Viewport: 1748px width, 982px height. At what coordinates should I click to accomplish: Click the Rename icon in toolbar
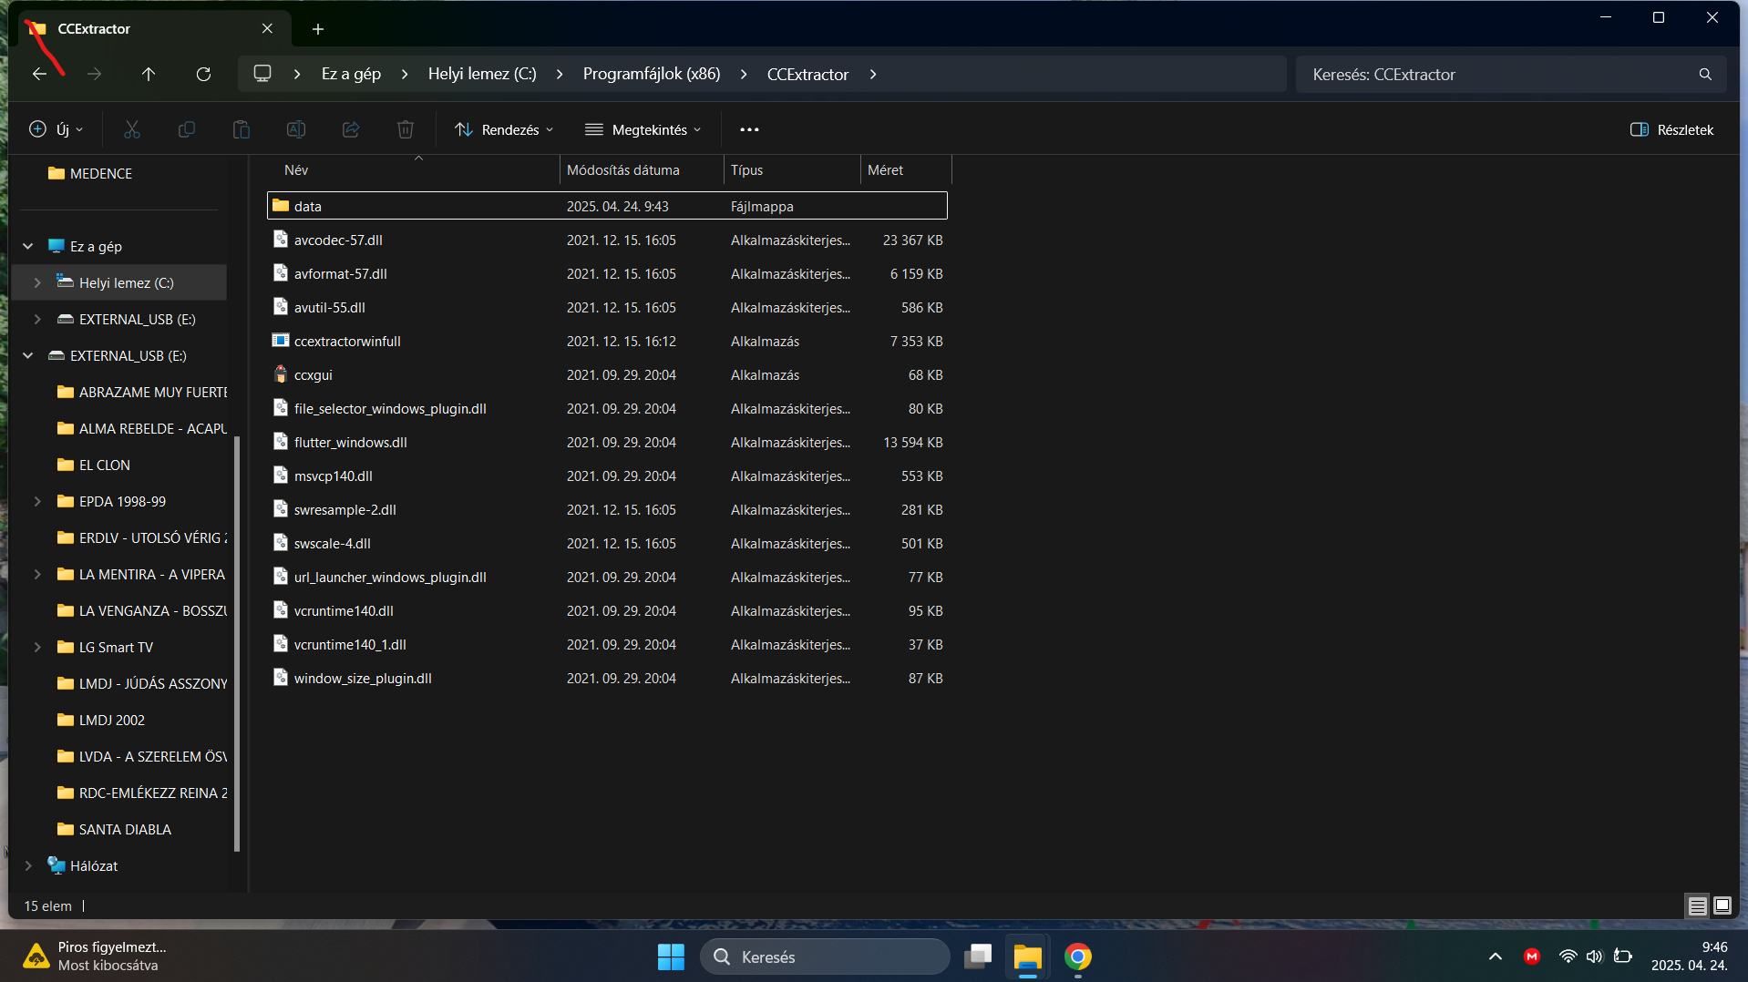coord(296,129)
